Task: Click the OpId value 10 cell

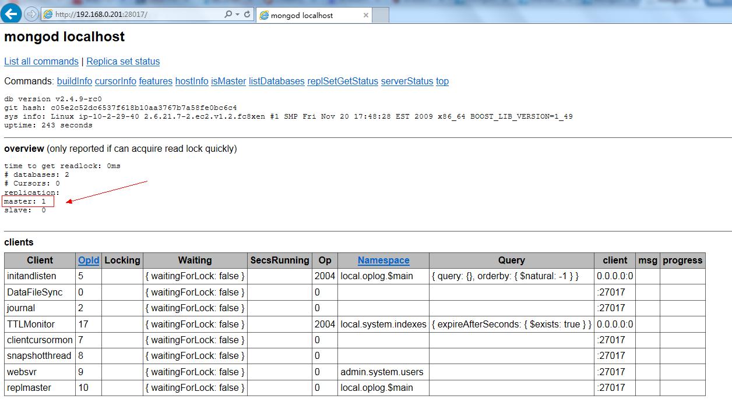Action: [89, 387]
